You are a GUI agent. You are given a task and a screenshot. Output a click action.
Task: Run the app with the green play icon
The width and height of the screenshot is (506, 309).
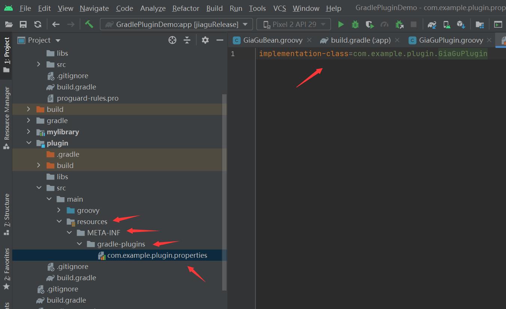pos(341,24)
